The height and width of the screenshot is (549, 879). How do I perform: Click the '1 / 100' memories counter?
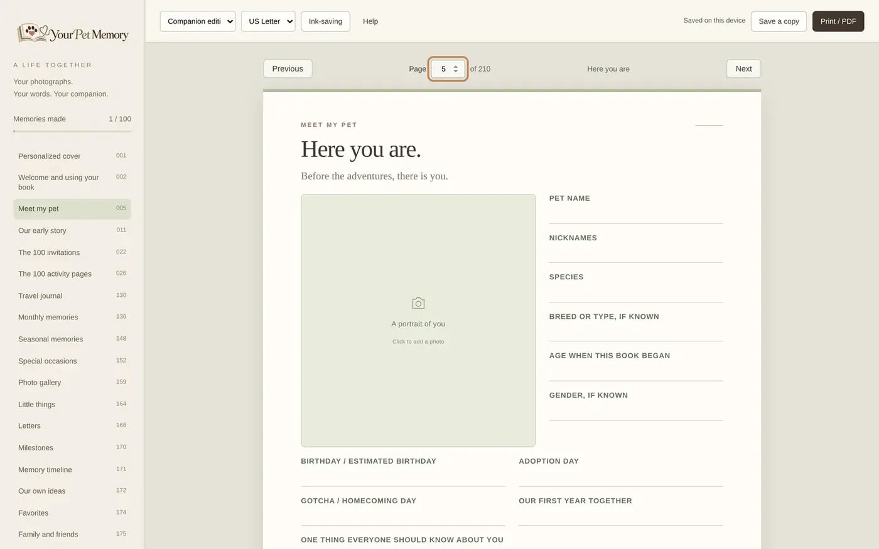tap(120, 119)
